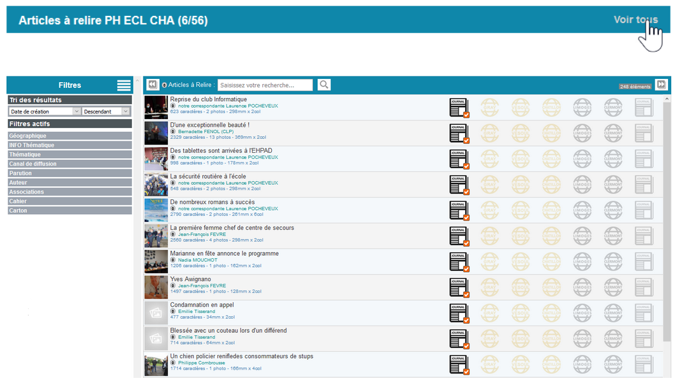Go to previous page with rewind icon

pos(152,85)
